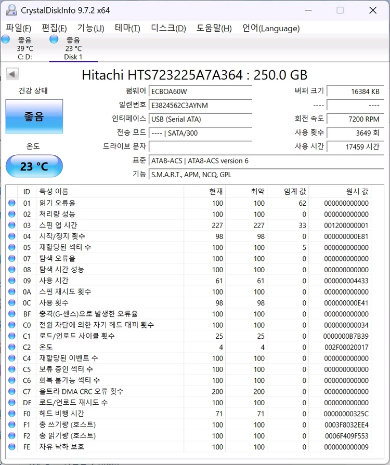Screen dimensions: 390x465
Task: Click the previous disk arrow button
Action: tap(12, 74)
